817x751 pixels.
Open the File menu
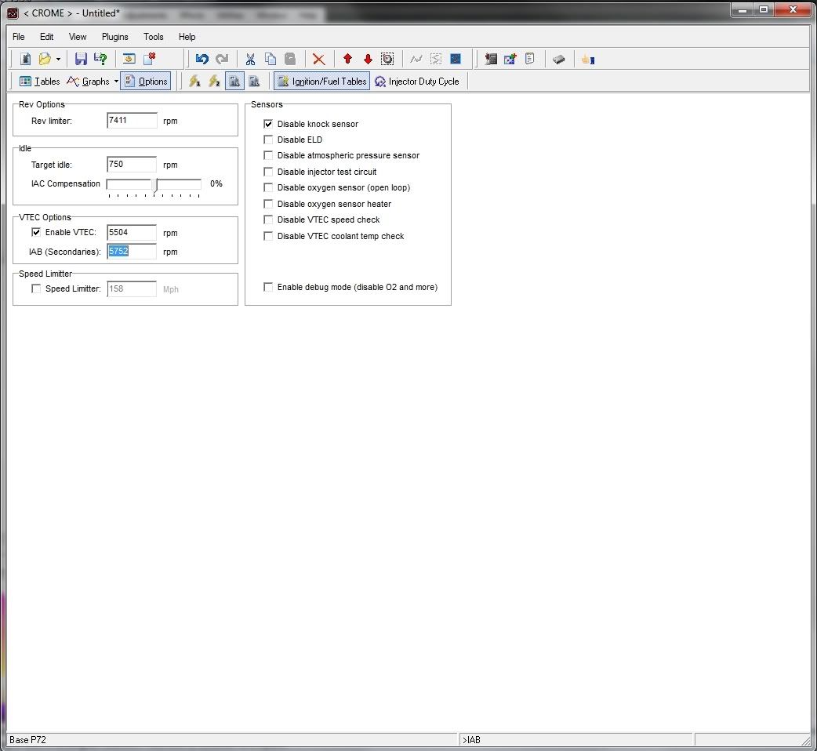coord(19,37)
